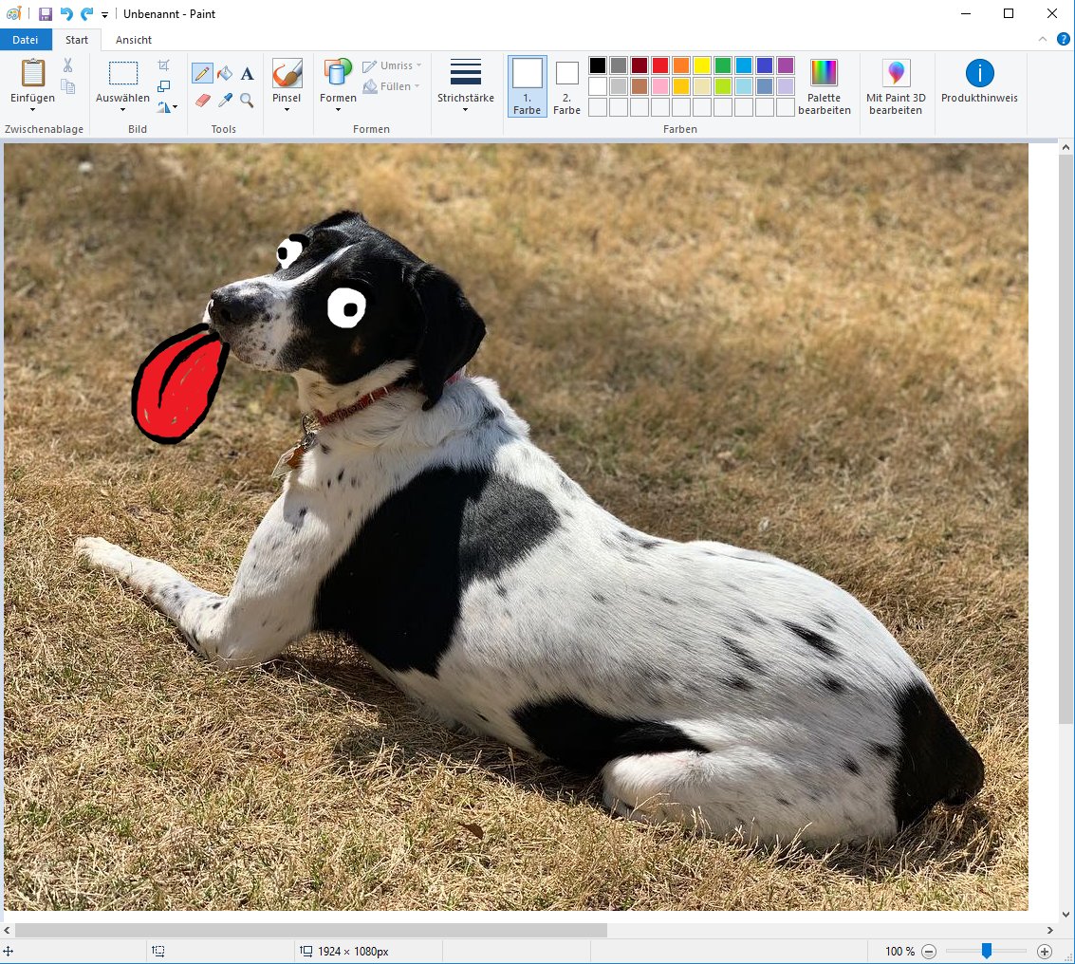
Task: Open Palette bearbeiten color editor
Action: coord(825,86)
